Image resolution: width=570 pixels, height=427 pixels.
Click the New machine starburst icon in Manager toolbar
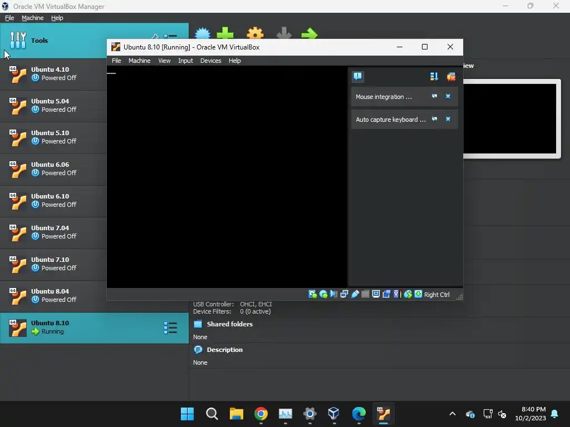pos(203,33)
